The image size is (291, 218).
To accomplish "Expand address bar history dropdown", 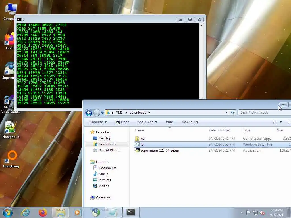I will [x=226, y=112].
